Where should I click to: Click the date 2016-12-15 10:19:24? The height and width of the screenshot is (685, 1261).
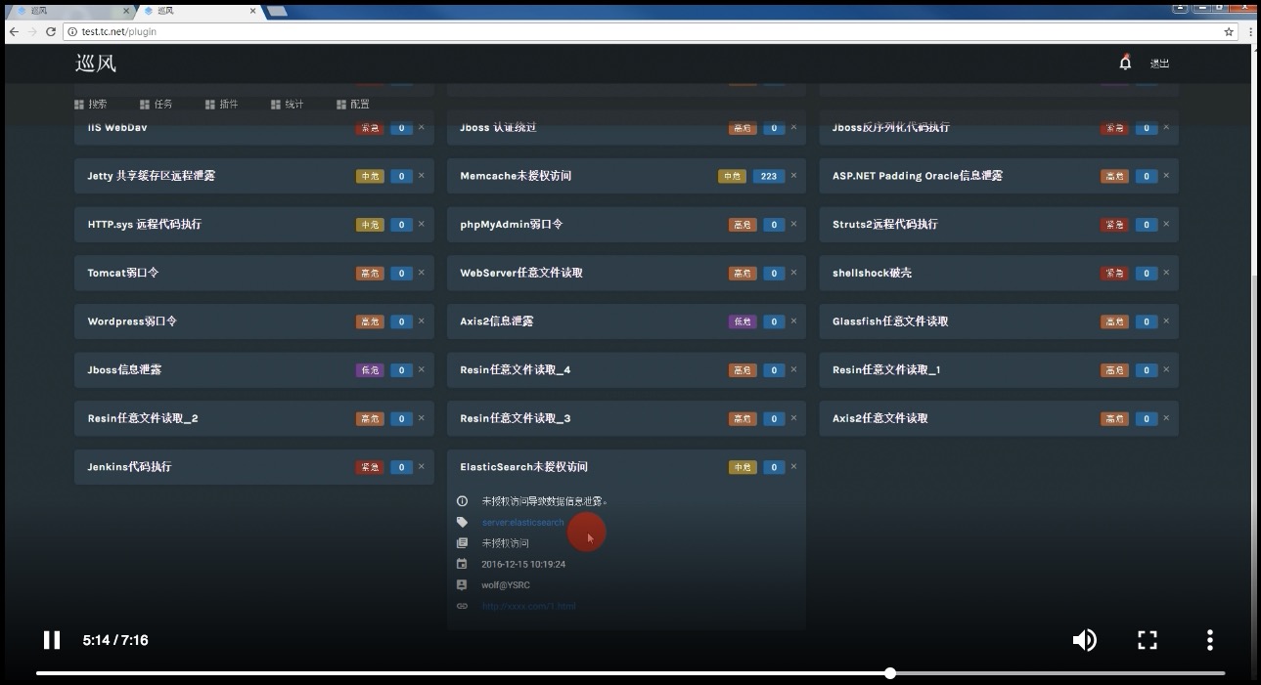coord(523,564)
